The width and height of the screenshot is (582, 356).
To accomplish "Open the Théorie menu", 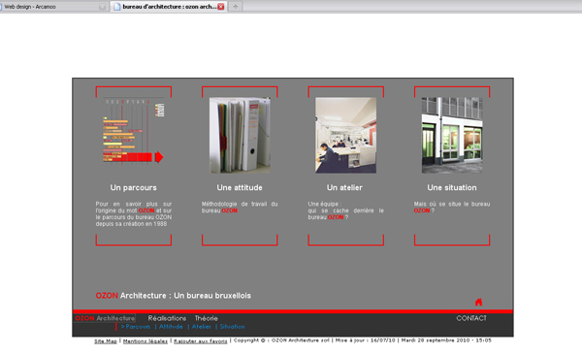I will coord(207,318).
